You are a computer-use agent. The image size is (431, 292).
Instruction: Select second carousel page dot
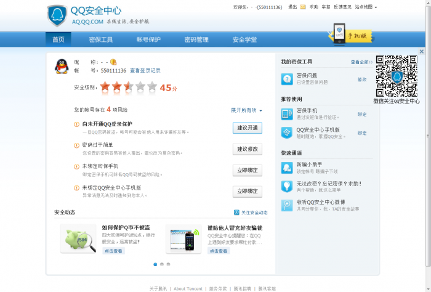(162, 264)
